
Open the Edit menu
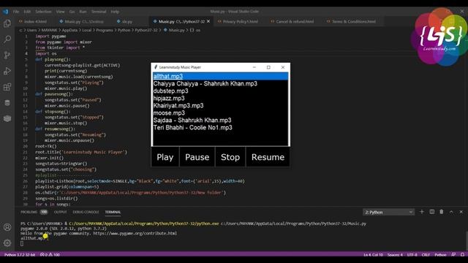click(27, 12)
